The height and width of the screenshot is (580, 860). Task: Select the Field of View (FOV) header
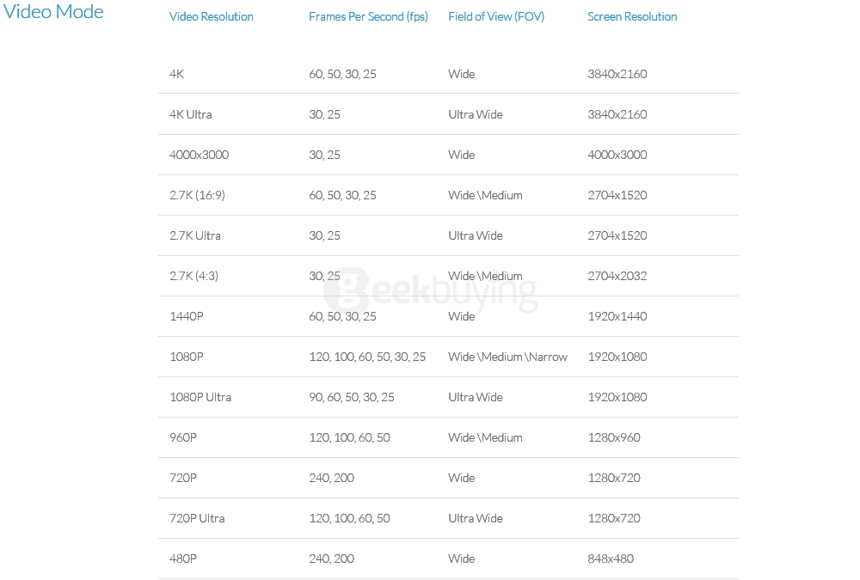coord(496,16)
